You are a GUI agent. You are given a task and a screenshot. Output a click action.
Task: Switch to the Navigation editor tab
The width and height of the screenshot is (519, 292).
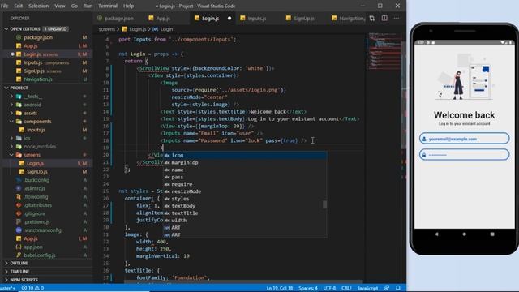click(348, 19)
